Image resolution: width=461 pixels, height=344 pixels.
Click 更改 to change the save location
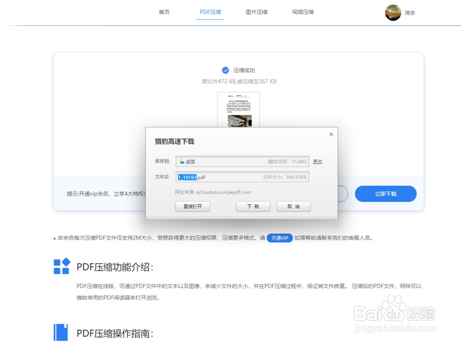pos(318,161)
